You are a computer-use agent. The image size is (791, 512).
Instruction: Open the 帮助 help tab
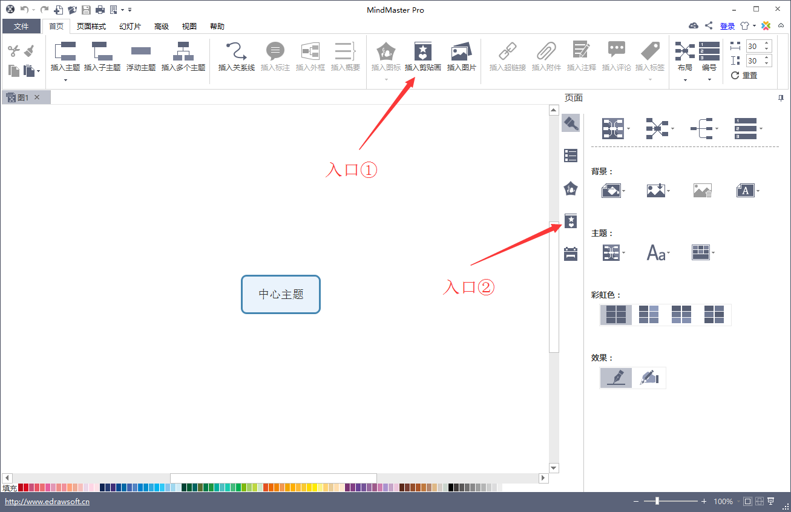click(217, 26)
